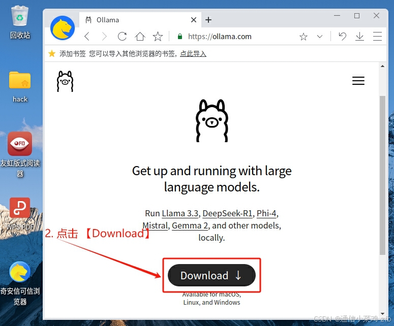Minimize the browser window

[337, 16]
